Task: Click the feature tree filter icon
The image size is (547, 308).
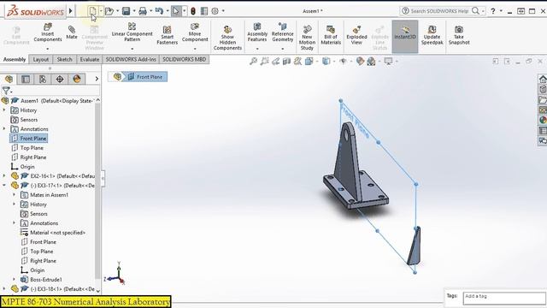Action: (x=6, y=91)
